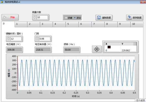The image size is (146, 102).
Task: Switch to tab 6
Action: click(x=85, y=24)
